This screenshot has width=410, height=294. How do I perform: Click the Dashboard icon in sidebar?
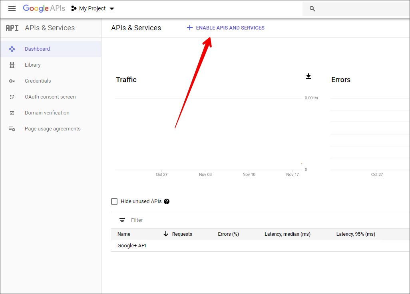12,49
